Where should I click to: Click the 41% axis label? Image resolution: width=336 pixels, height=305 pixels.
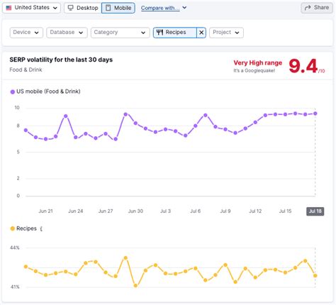[15, 287]
